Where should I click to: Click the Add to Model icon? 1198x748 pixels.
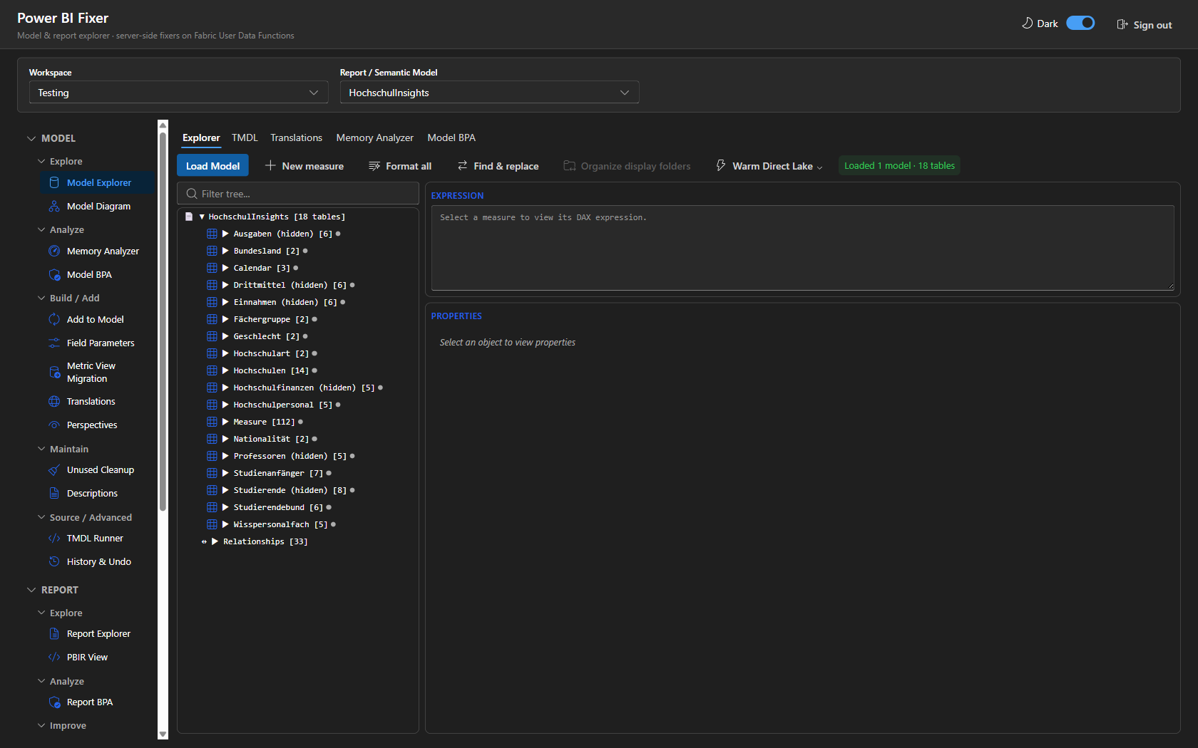coord(54,319)
